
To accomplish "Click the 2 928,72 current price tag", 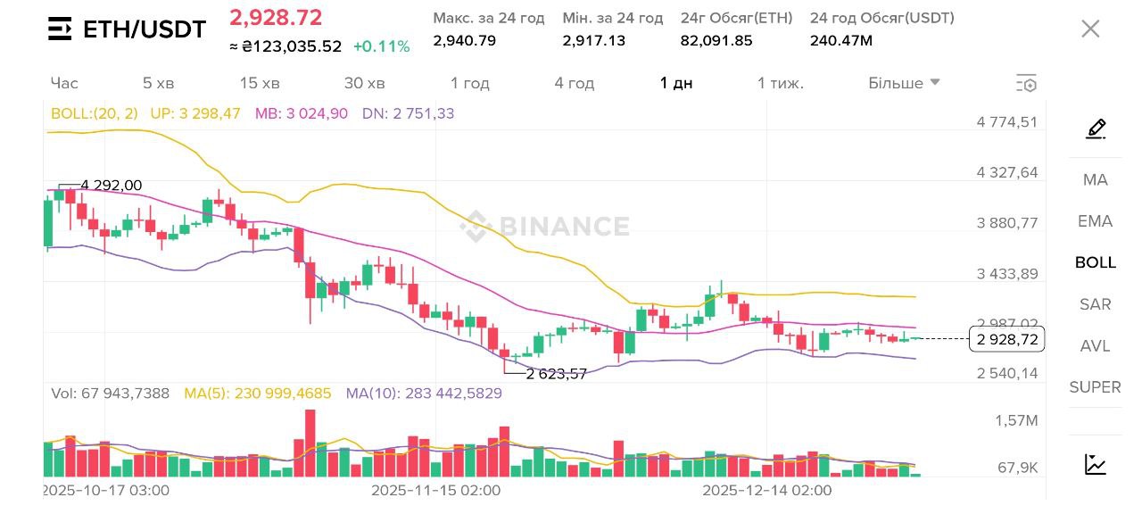I will [x=1005, y=339].
